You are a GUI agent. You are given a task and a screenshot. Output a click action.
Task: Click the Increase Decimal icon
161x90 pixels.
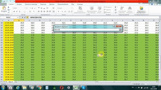point(69,11)
